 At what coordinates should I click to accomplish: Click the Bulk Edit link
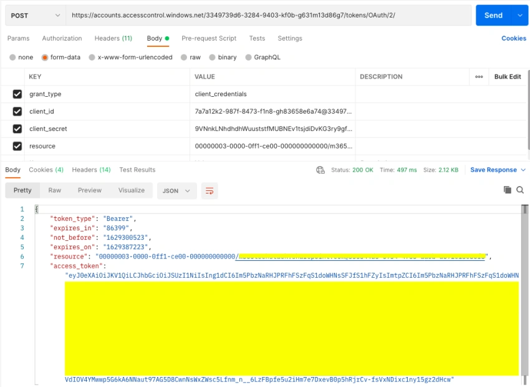point(508,77)
